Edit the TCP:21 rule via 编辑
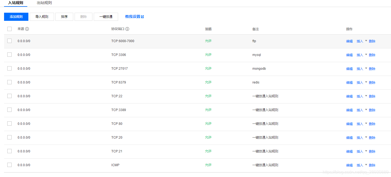391x177 pixels. point(349,152)
